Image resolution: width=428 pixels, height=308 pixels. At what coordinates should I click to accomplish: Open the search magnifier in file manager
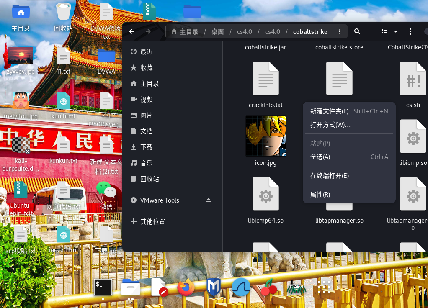(x=357, y=32)
